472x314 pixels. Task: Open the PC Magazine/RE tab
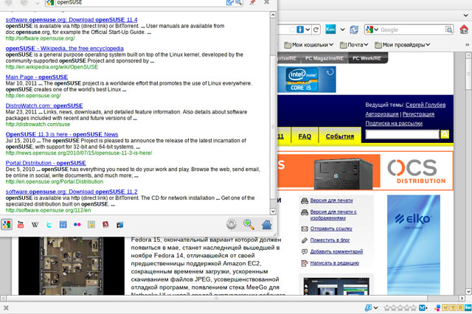[319, 57]
